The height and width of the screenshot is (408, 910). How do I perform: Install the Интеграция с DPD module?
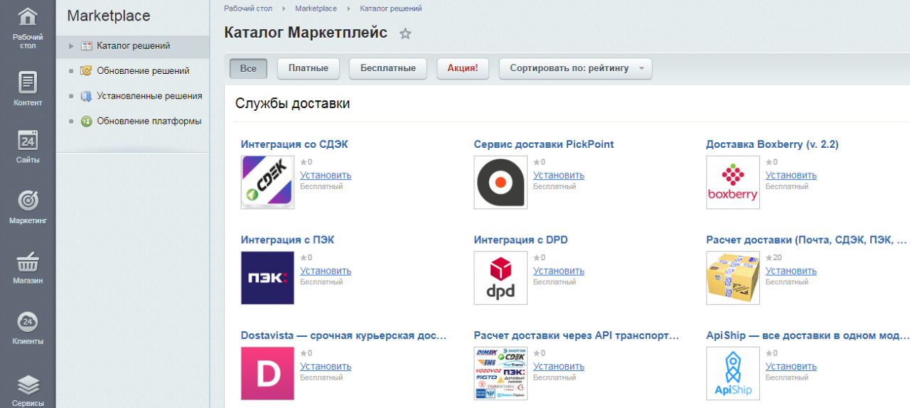[559, 271]
